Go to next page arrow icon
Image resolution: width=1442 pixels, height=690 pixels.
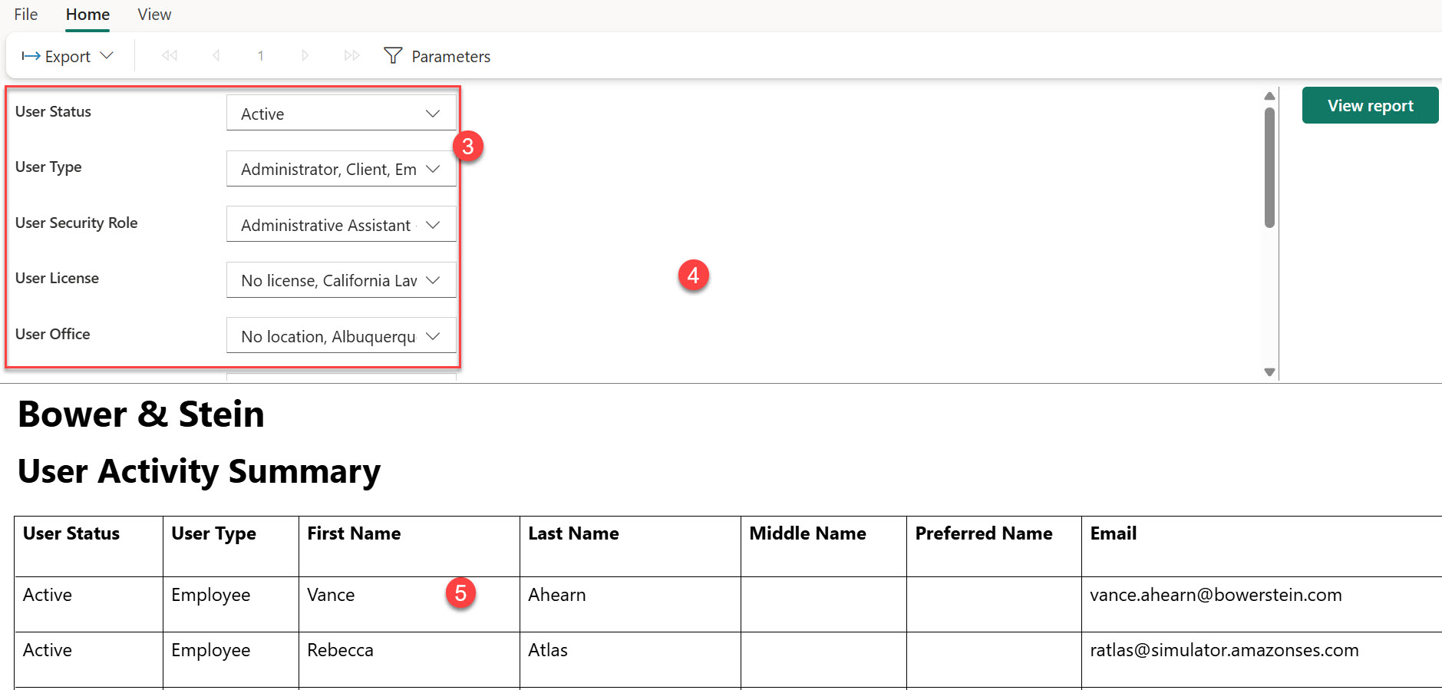[x=305, y=56]
